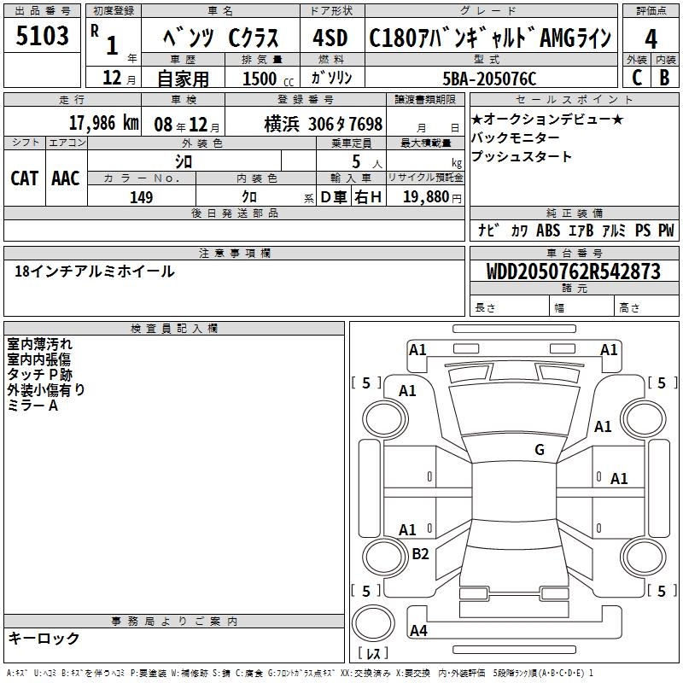Select the 長さ length field
Image resolution: width=683 pixels, height=683 pixels.
(509, 307)
